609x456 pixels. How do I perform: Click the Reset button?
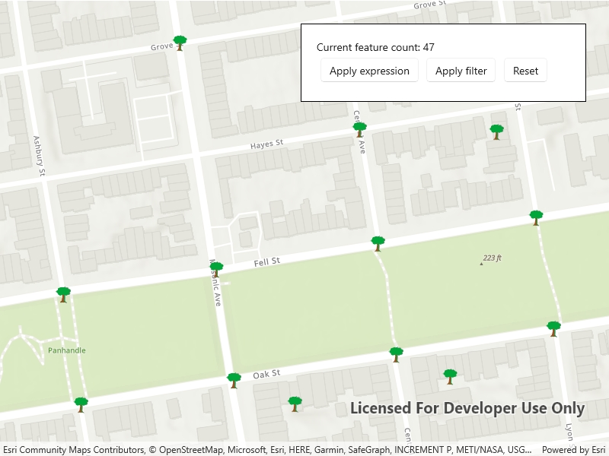pyautogui.click(x=525, y=71)
